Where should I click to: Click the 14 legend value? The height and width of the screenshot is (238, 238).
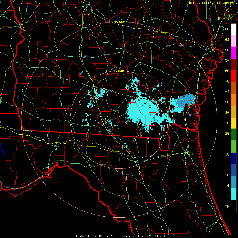227,165
